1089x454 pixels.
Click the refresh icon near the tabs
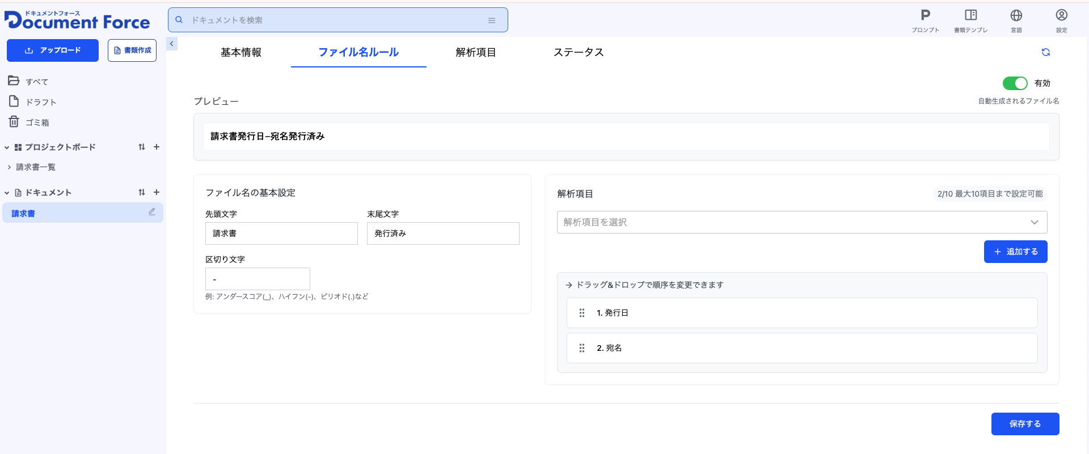pyautogui.click(x=1046, y=52)
